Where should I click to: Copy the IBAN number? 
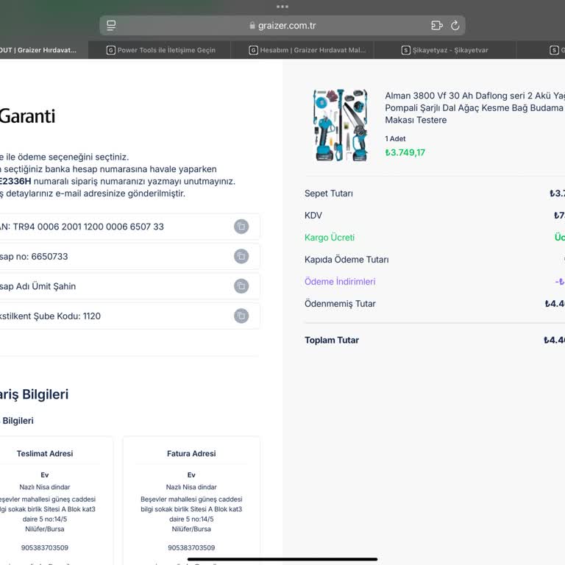tap(241, 227)
